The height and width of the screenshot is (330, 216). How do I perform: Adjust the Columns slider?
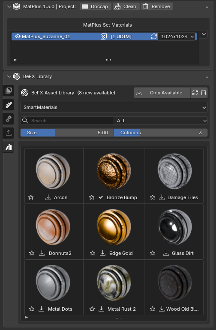coord(161,133)
